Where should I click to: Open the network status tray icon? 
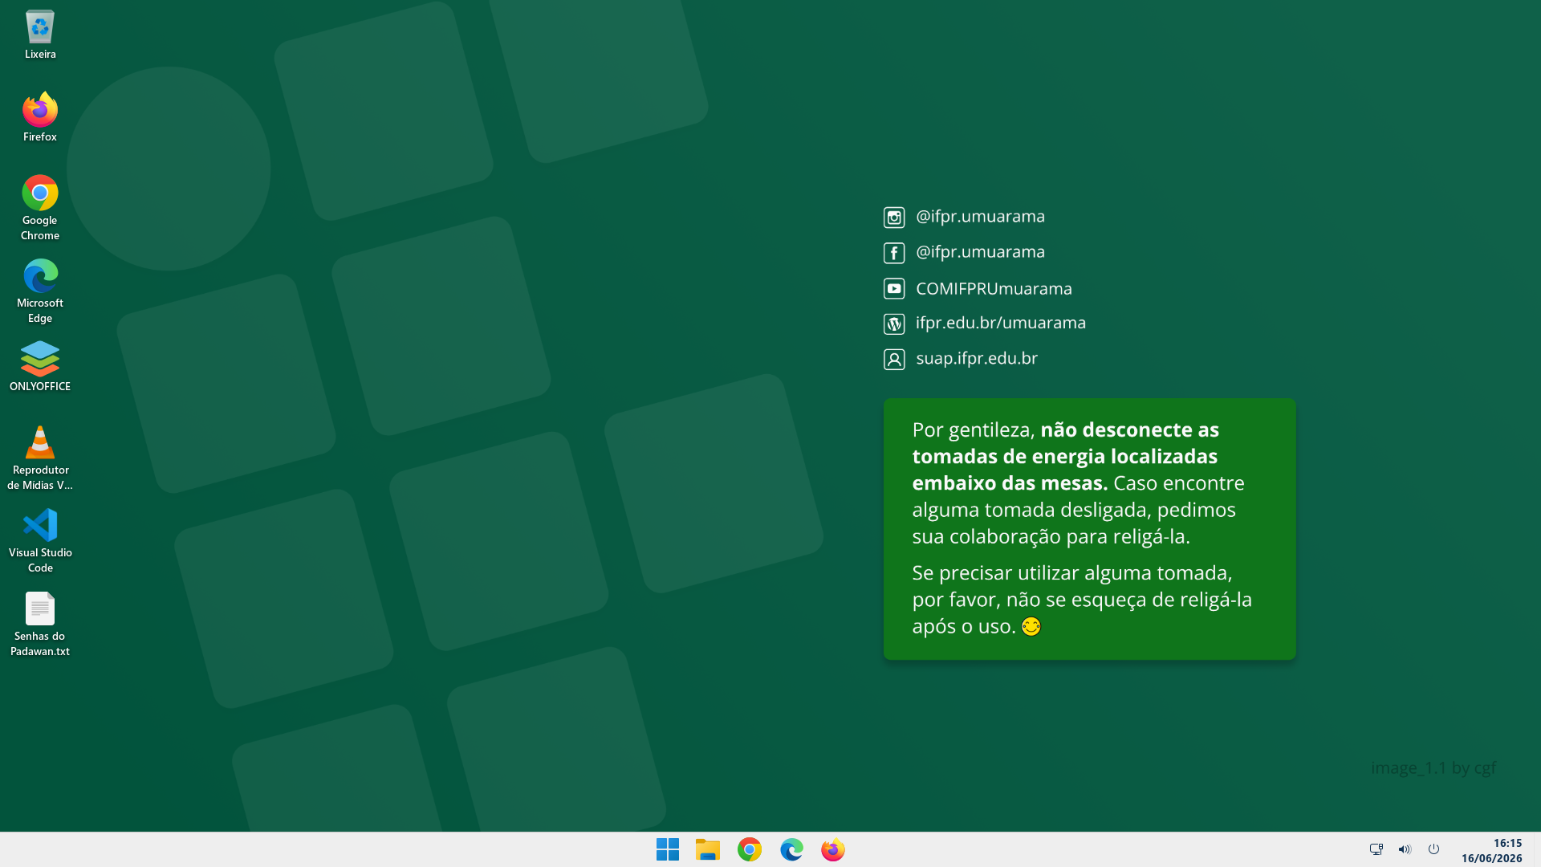click(x=1376, y=849)
